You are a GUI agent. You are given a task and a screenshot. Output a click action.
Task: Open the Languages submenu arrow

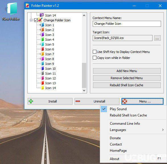tap(163, 130)
